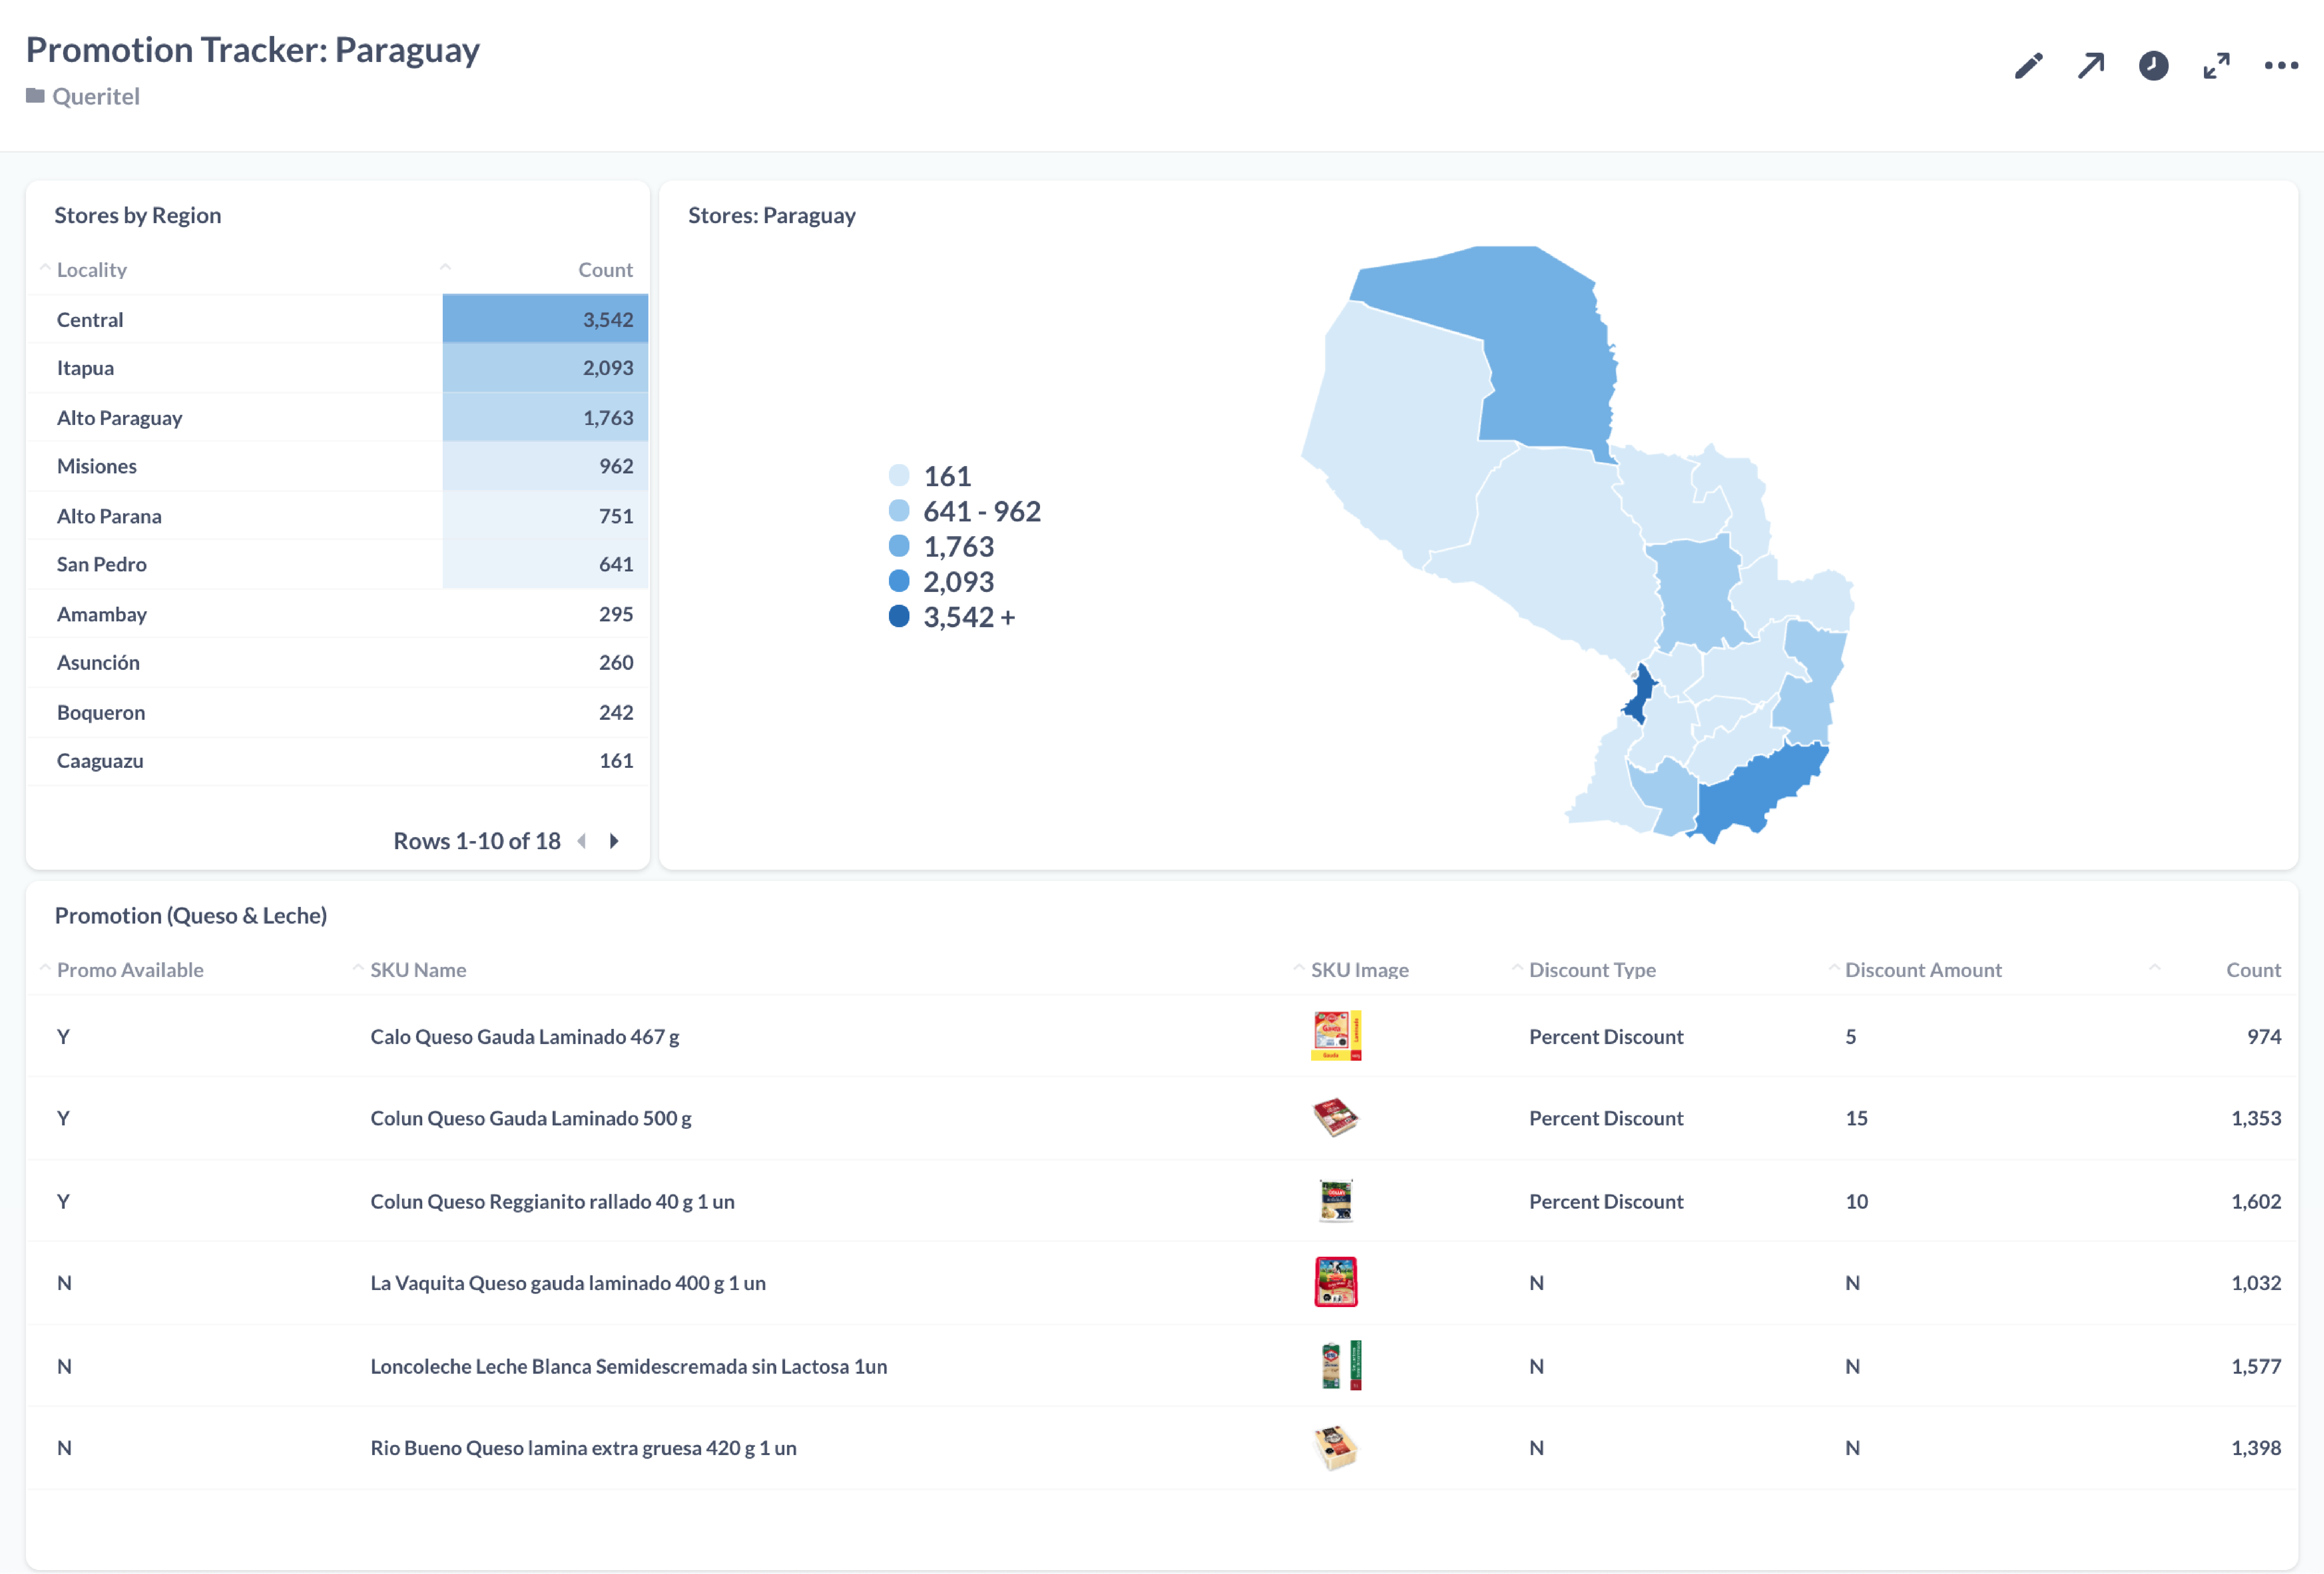The height and width of the screenshot is (1574, 2324).
Task: Click the Stores by Region card title
Action: (x=137, y=215)
